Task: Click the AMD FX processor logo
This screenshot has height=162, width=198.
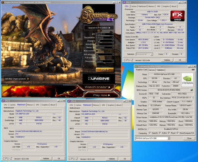Action: tap(178, 16)
